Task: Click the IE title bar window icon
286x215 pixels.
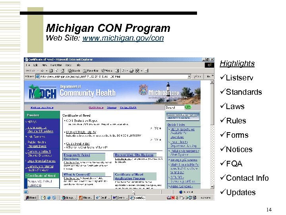Action: pyautogui.click(x=26, y=59)
